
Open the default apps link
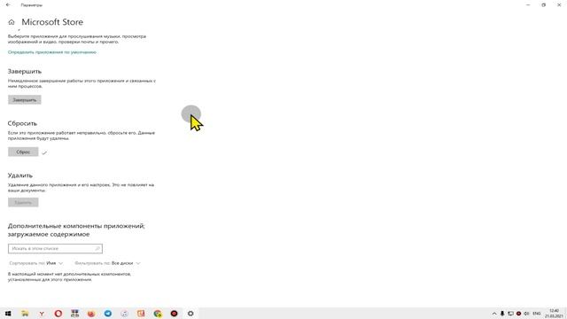tap(52, 52)
